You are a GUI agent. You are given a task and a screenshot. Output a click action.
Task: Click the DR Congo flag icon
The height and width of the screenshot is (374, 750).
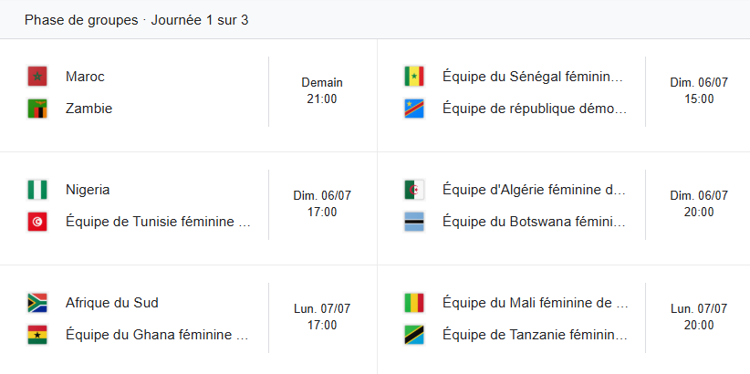[414, 109]
